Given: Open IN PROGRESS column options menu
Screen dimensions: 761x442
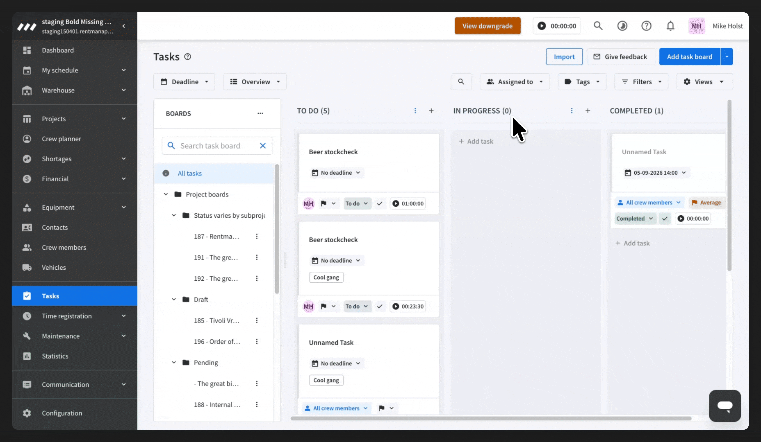Looking at the screenshot, I should pos(572,111).
